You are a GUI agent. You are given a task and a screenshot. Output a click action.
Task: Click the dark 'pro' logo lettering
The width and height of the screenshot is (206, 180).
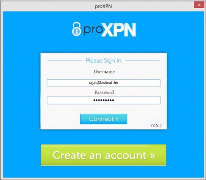click(93, 29)
